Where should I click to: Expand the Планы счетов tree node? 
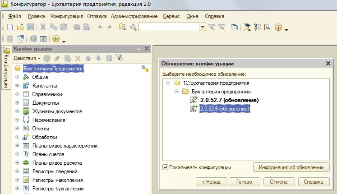coord(18,154)
